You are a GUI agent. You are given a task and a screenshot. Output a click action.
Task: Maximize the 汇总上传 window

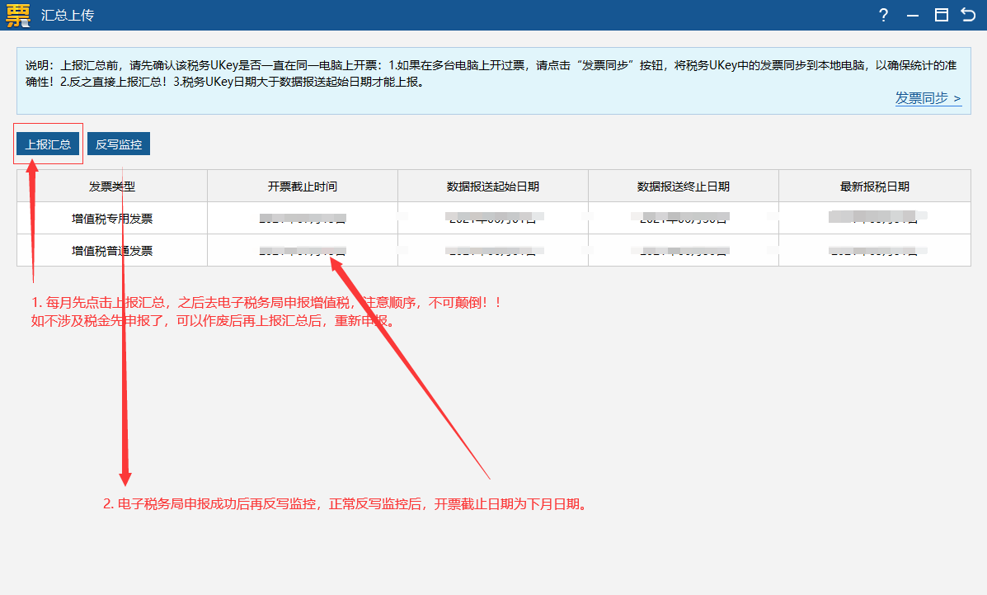coord(941,15)
